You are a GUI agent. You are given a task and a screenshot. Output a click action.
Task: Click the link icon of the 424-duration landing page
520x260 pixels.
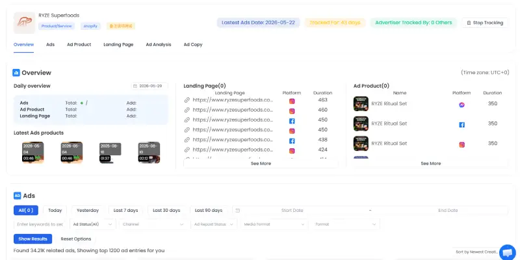(187, 149)
